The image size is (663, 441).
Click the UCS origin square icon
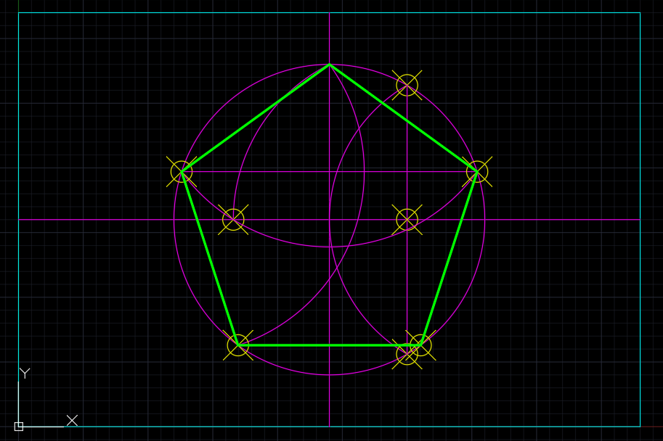pos(19,426)
